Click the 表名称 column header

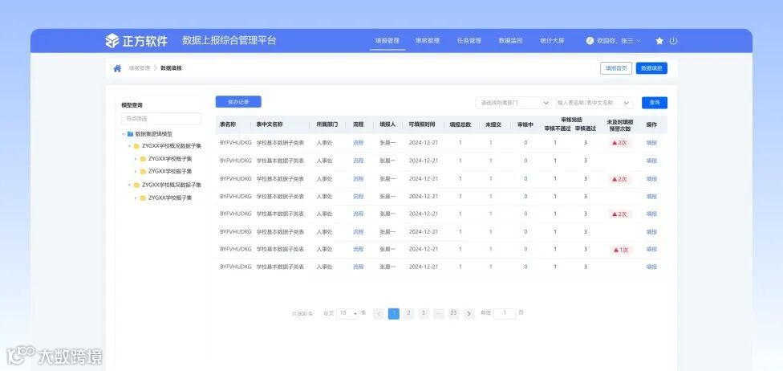tap(228, 124)
